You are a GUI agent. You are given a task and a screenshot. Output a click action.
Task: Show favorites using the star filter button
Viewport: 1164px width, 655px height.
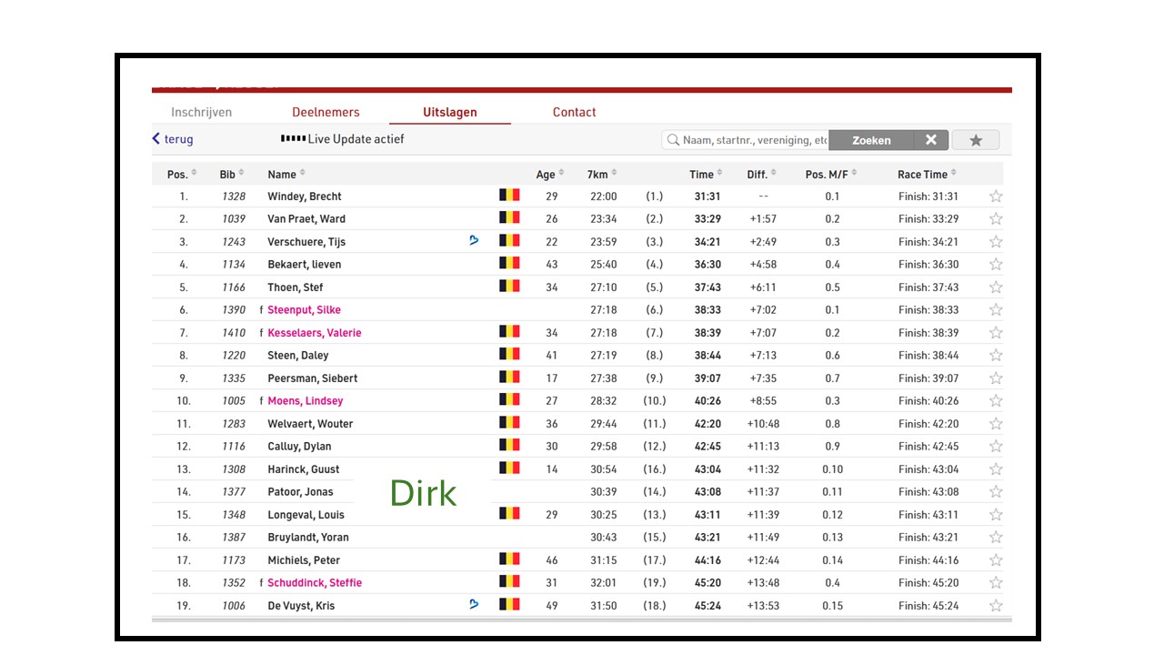[976, 140]
